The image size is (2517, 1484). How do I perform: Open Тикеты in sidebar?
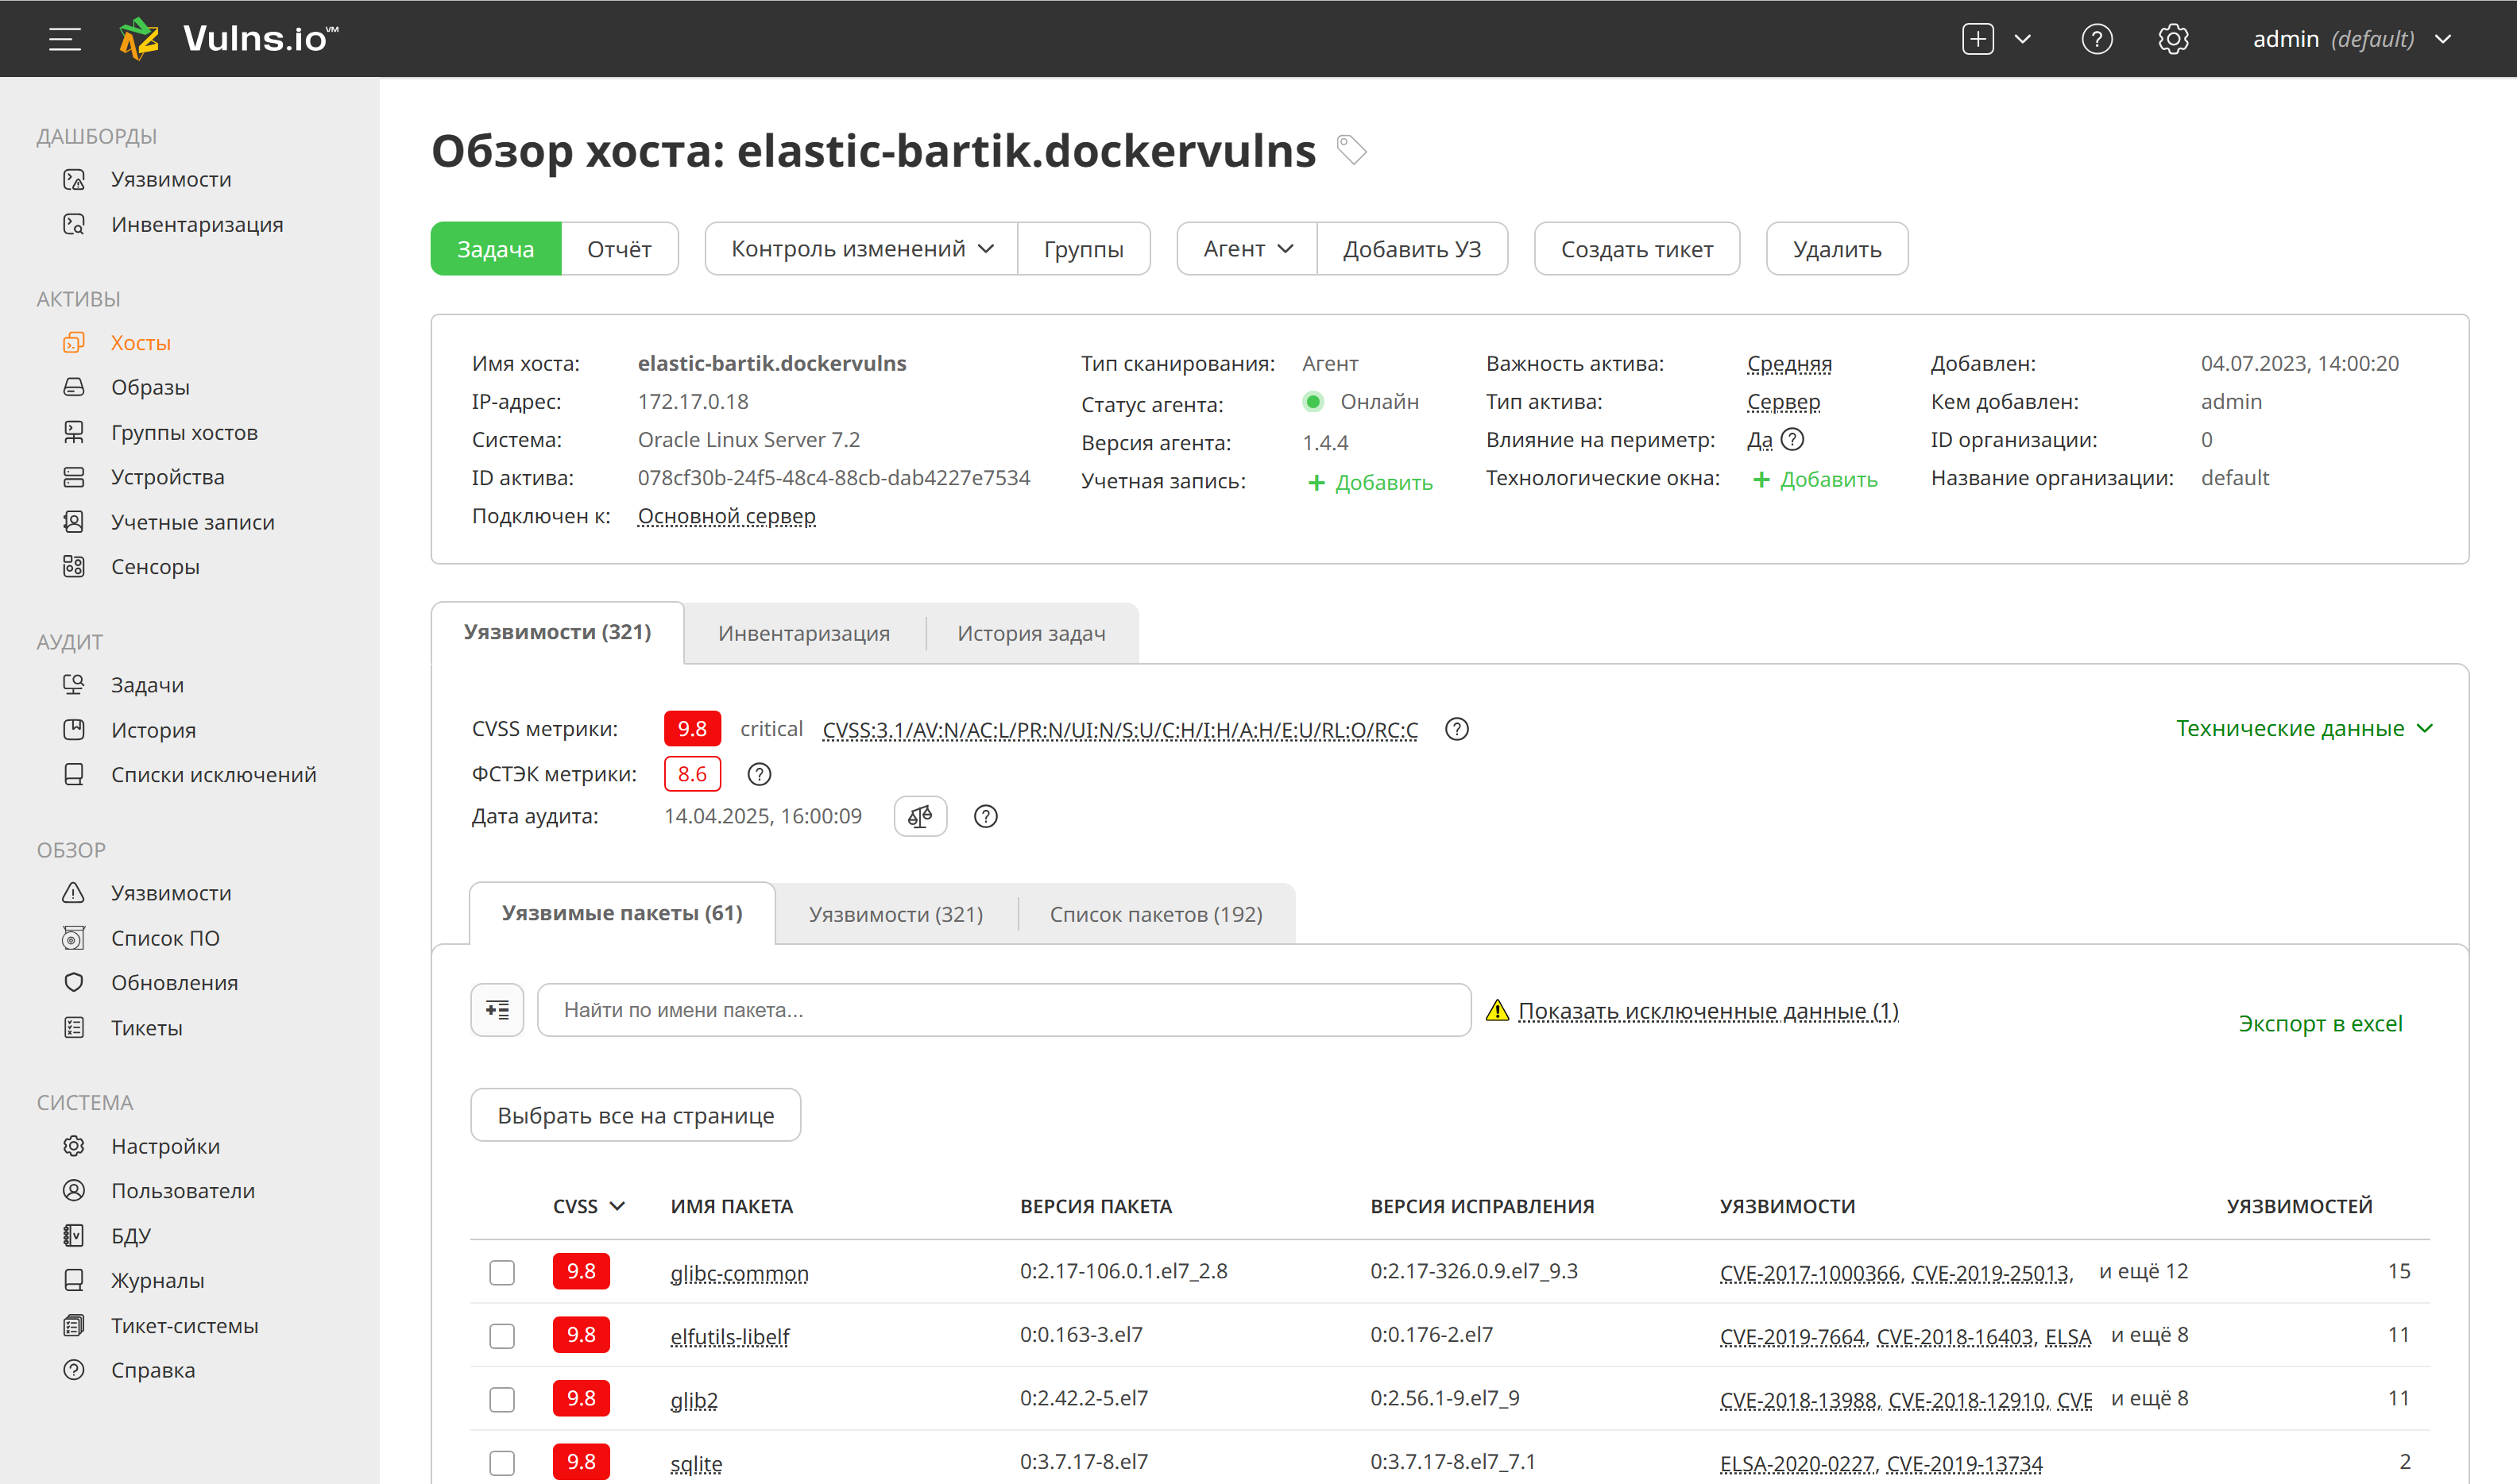(146, 1027)
